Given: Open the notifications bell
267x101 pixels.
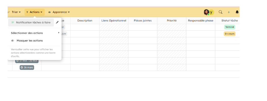Looking at the screenshot, I should pos(237,12).
